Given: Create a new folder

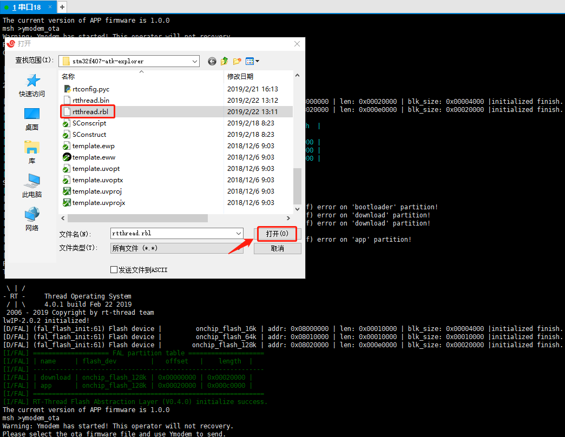Looking at the screenshot, I should (237, 61).
